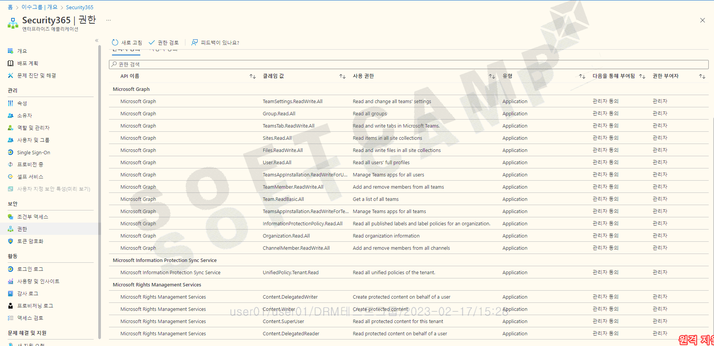Click 'Manage Teams apps for all users' description
The image size is (714, 346).
388,175
